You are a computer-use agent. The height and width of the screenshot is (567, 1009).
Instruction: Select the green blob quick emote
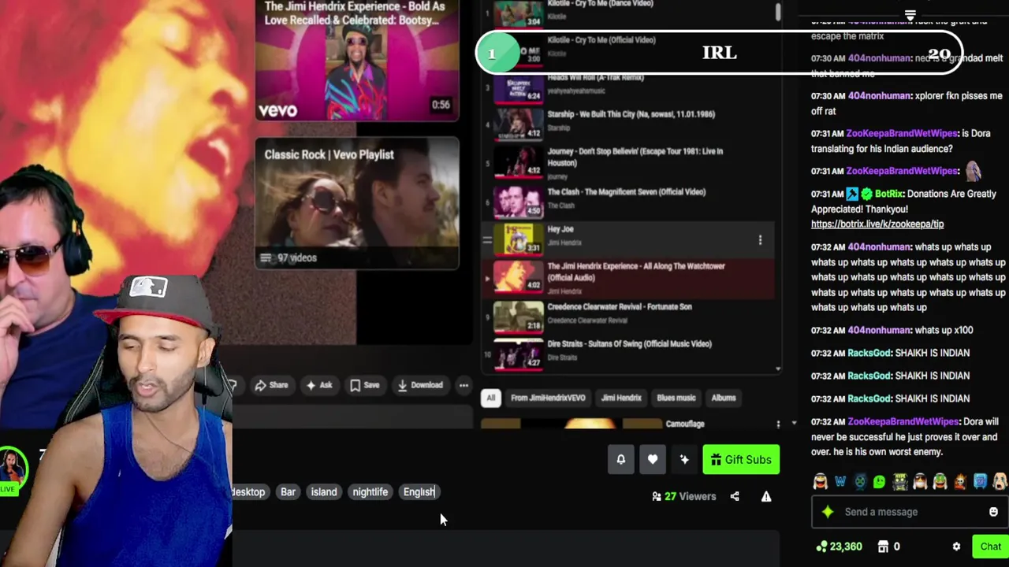pyautogui.click(x=879, y=482)
